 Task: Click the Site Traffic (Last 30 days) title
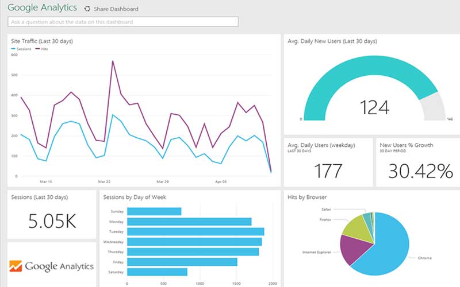coord(42,41)
